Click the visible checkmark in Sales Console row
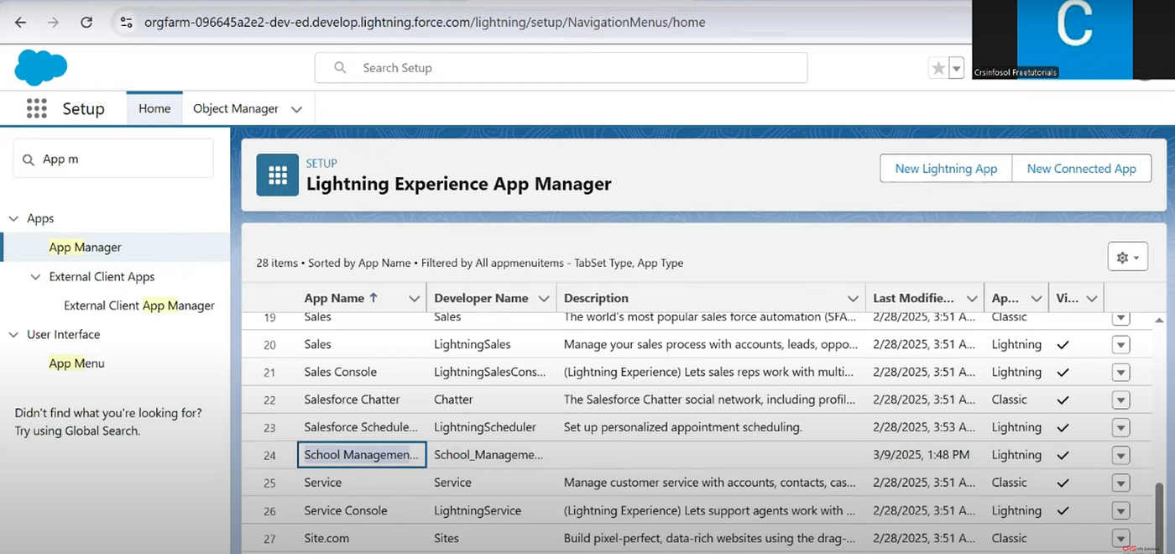Image resolution: width=1175 pixels, height=554 pixels. [1063, 372]
